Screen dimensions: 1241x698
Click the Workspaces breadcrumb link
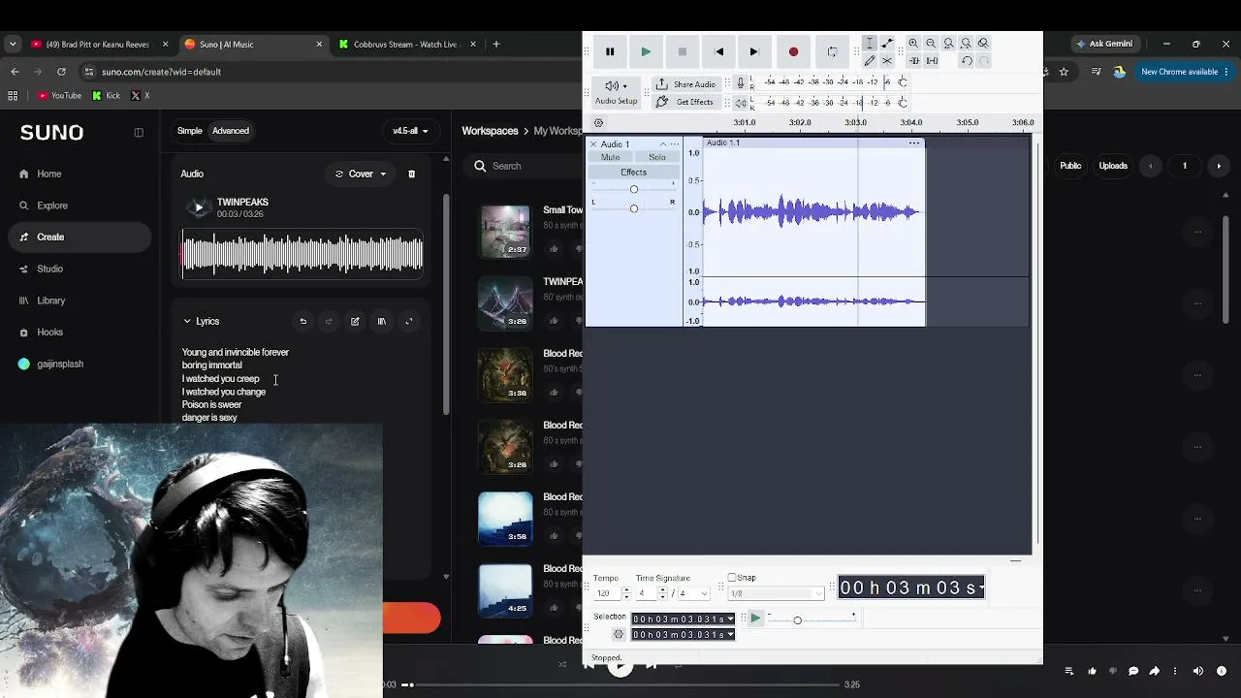coord(490,131)
